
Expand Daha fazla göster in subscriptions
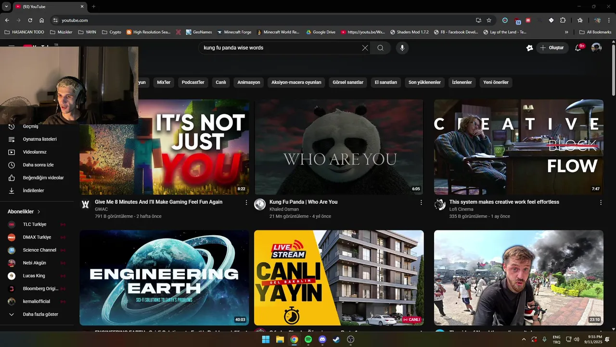41,314
